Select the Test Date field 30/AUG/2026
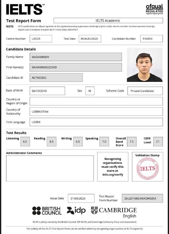Image resolution: width=169 pixels, height=234 pixels. pyautogui.click(x=90, y=39)
